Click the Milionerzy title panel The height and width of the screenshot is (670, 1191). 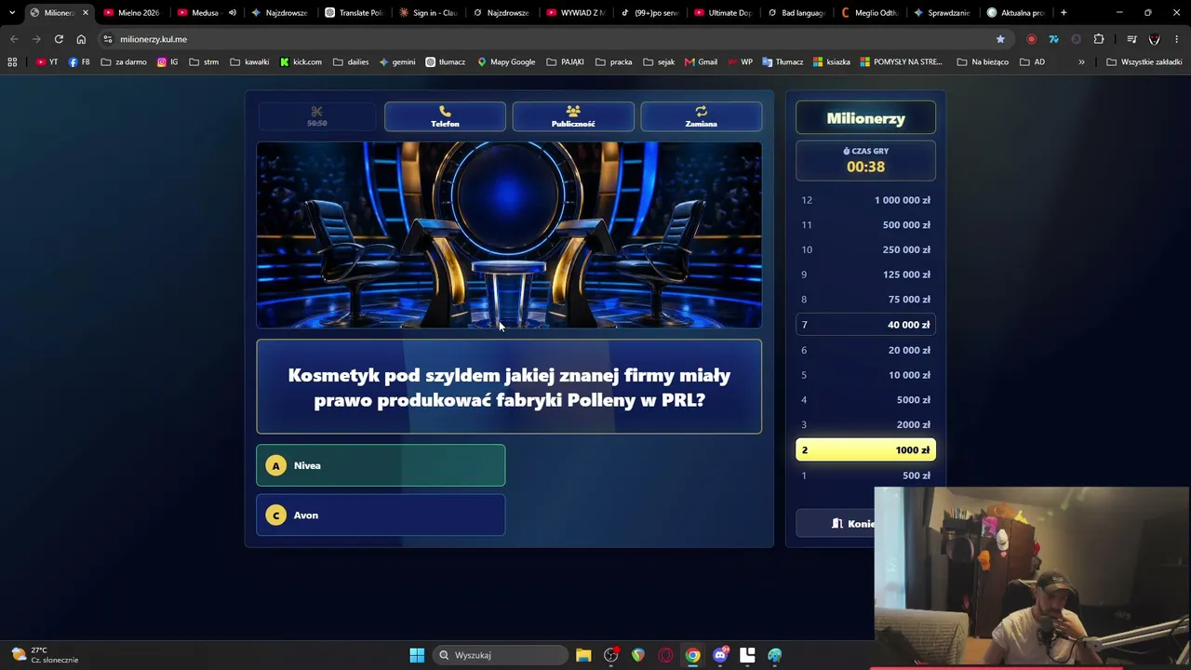865,118
